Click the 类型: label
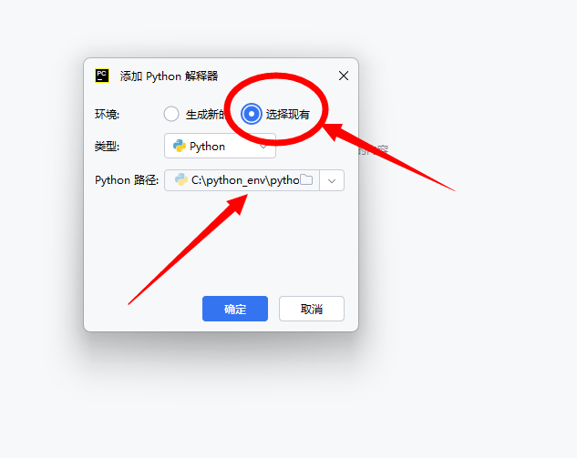This screenshot has width=577, height=458. click(x=107, y=147)
